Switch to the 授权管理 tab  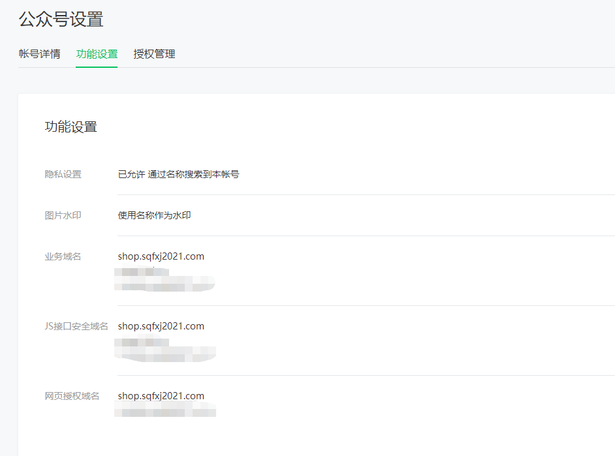(x=154, y=53)
